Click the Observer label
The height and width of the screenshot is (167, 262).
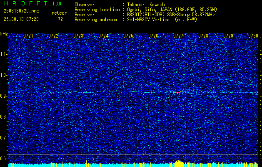(85, 5)
